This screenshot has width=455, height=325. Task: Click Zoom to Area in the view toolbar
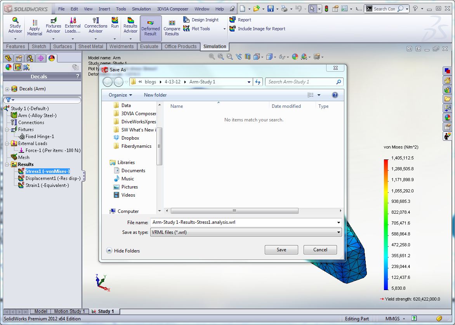(x=229, y=57)
